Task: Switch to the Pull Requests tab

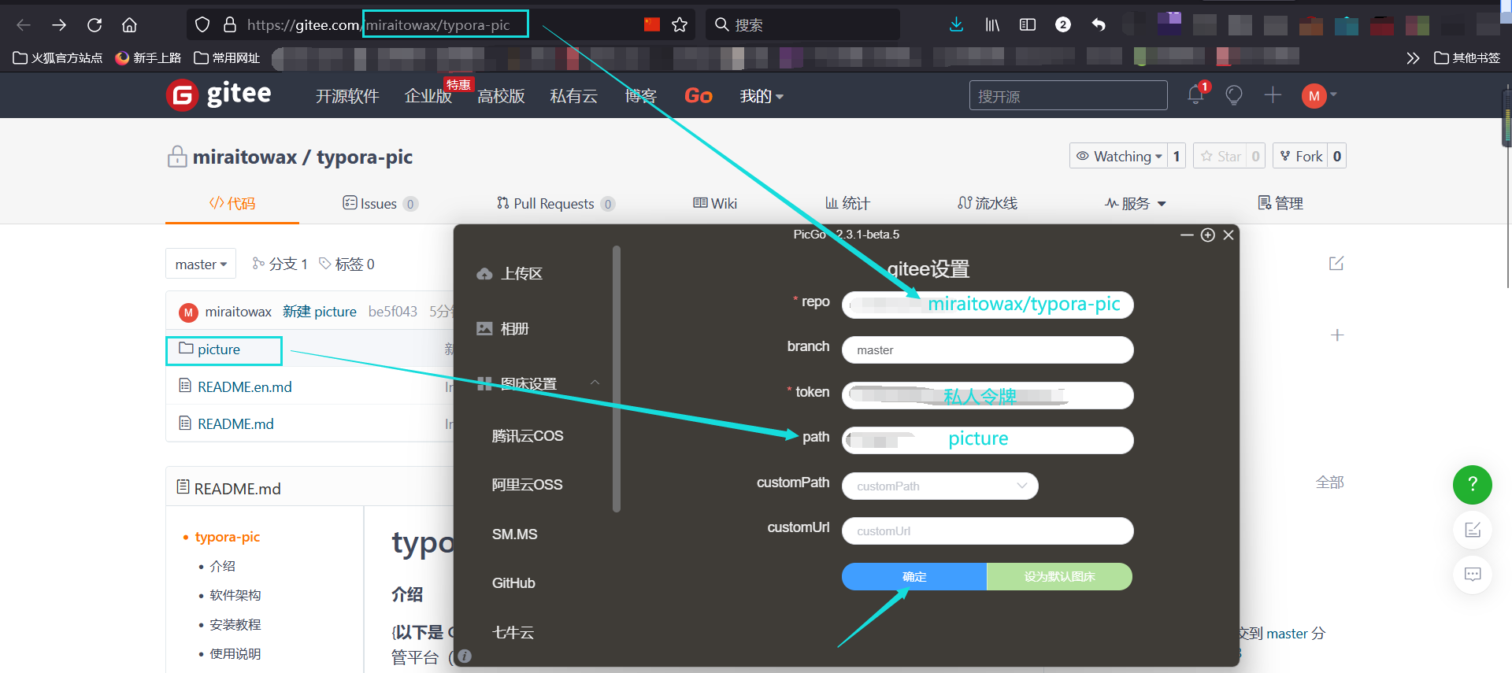Action: (x=555, y=204)
